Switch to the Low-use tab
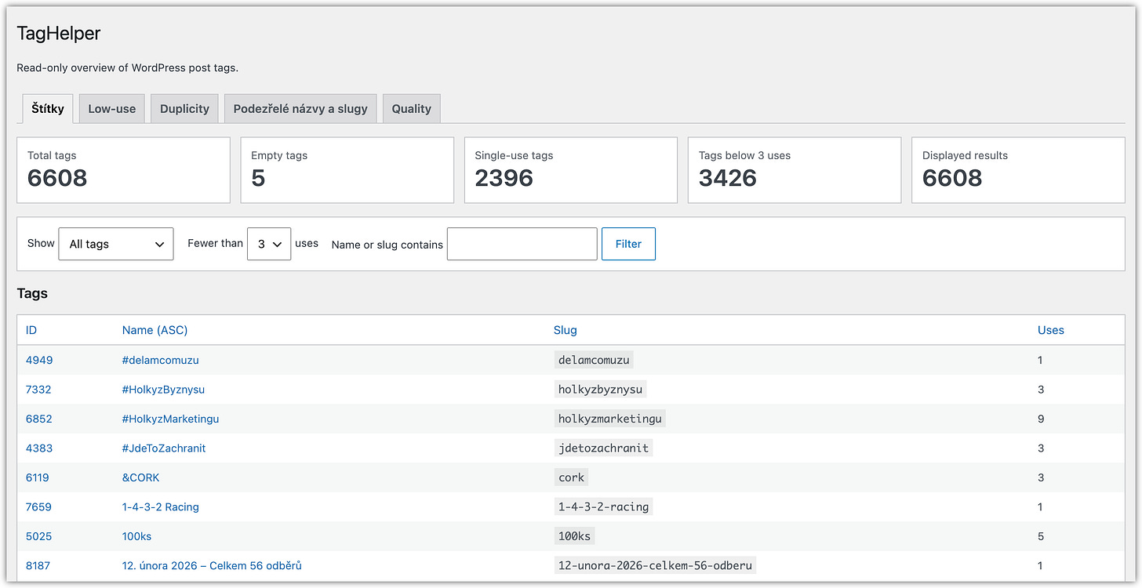 [111, 109]
